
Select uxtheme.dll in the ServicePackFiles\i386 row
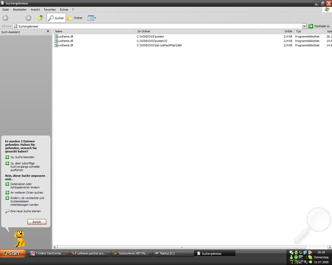(x=65, y=45)
